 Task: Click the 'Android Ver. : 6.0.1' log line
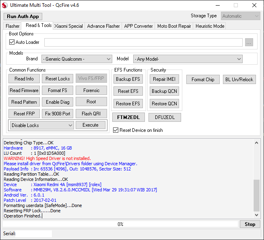point(24,195)
